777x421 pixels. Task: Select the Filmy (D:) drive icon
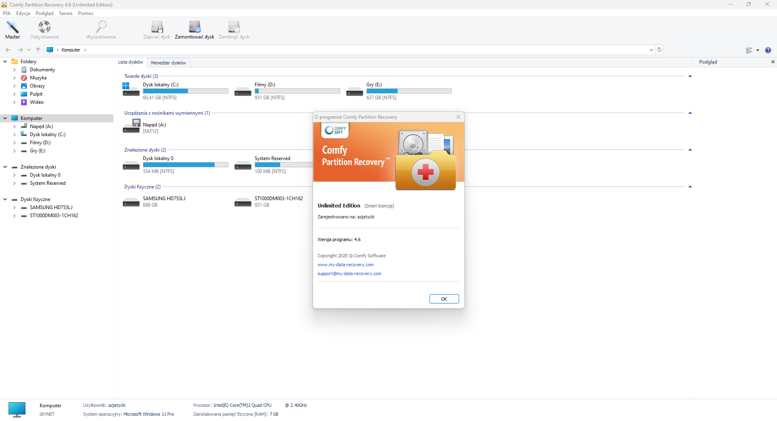point(243,92)
